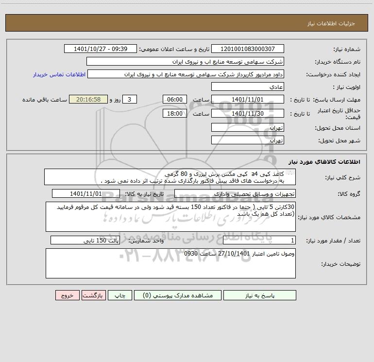Click quantity field showing 1
Screen dimensions: 374x362
click(259, 240)
